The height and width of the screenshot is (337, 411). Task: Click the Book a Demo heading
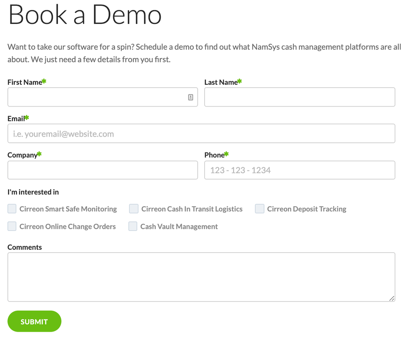(x=85, y=15)
